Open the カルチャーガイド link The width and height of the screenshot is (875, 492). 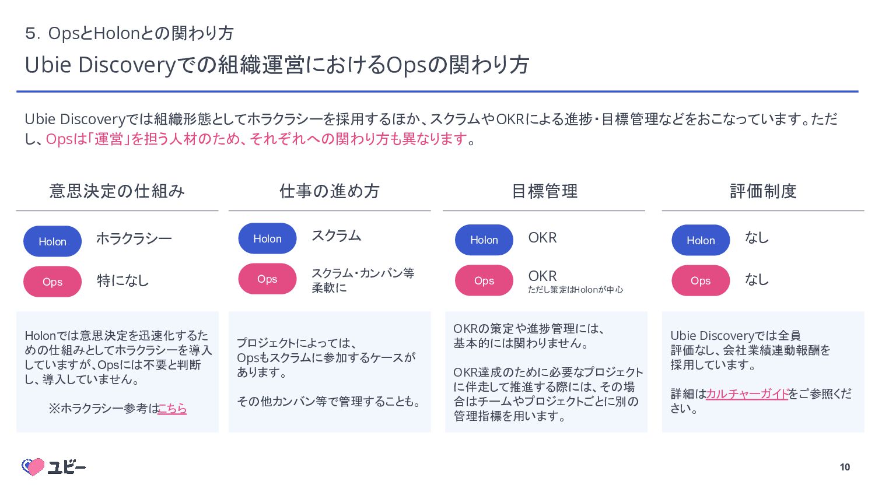coord(747,394)
